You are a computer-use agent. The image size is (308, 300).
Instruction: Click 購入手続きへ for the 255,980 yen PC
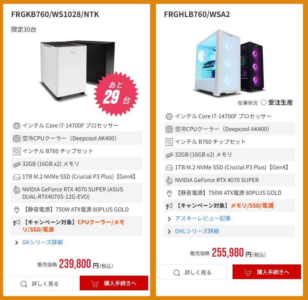(x=267, y=272)
